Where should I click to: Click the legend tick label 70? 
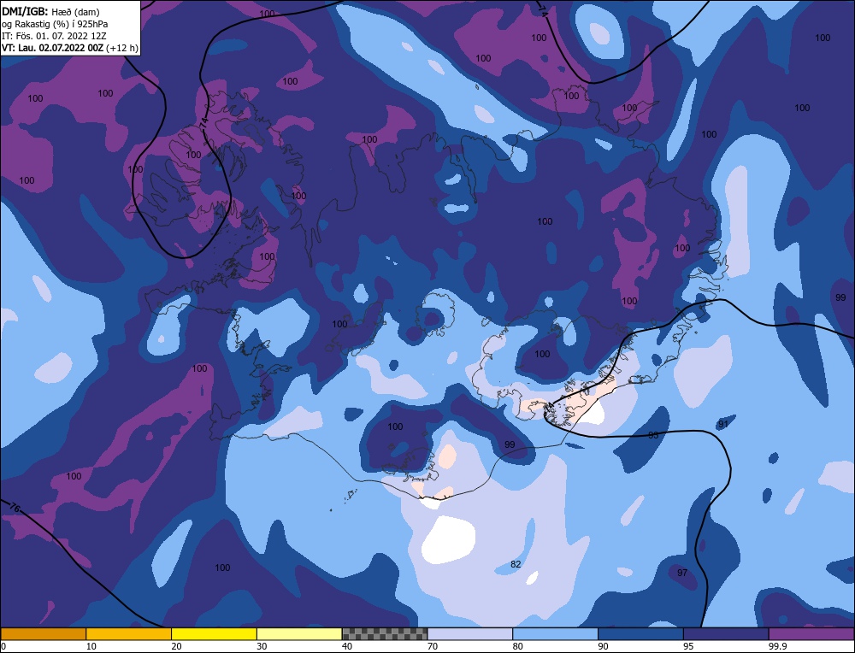click(x=433, y=646)
